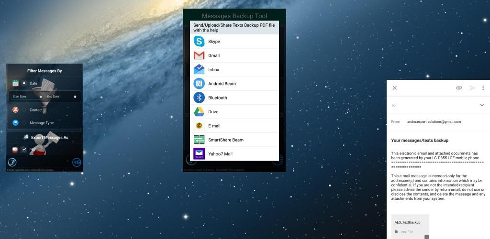Click the 'Export Messages As' heading
Image resolution: width=490 pixels, height=239 pixels.
point(49,137)
